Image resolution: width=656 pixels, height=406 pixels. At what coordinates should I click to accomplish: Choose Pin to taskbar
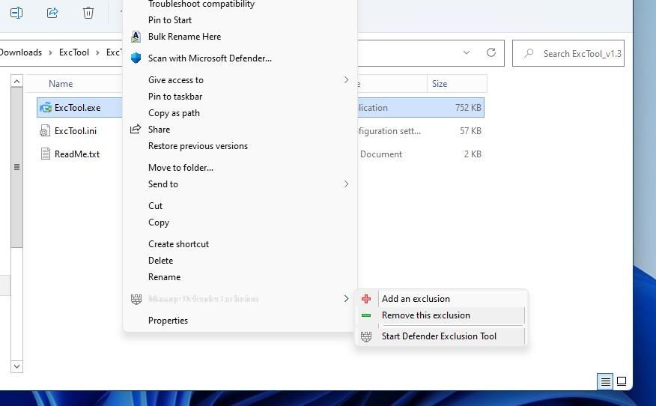175,97
